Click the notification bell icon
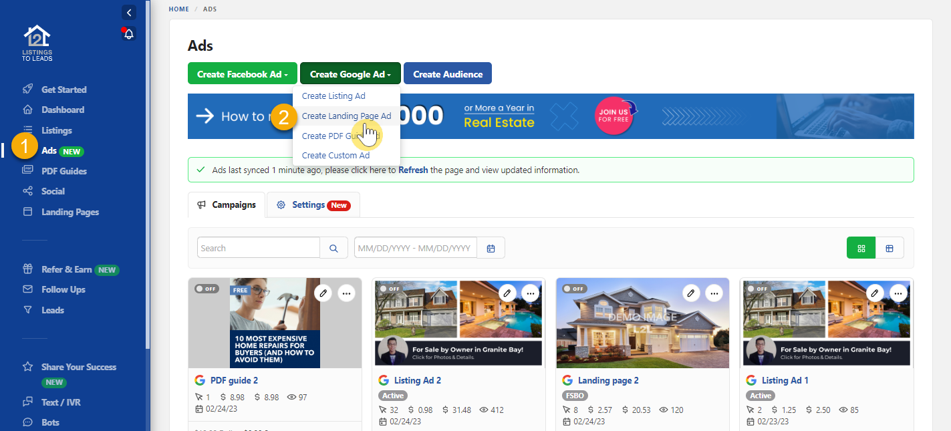The height and width of the screenshot is (431, 951). (x=128, y=33)
